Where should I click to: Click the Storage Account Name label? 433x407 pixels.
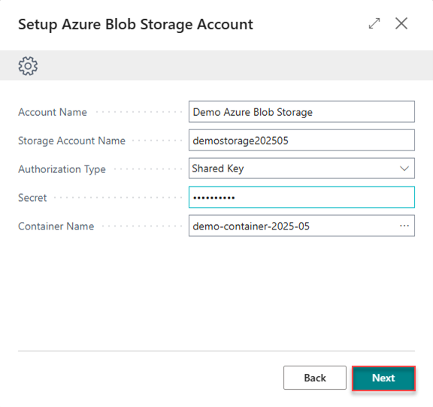click(72, 141)
